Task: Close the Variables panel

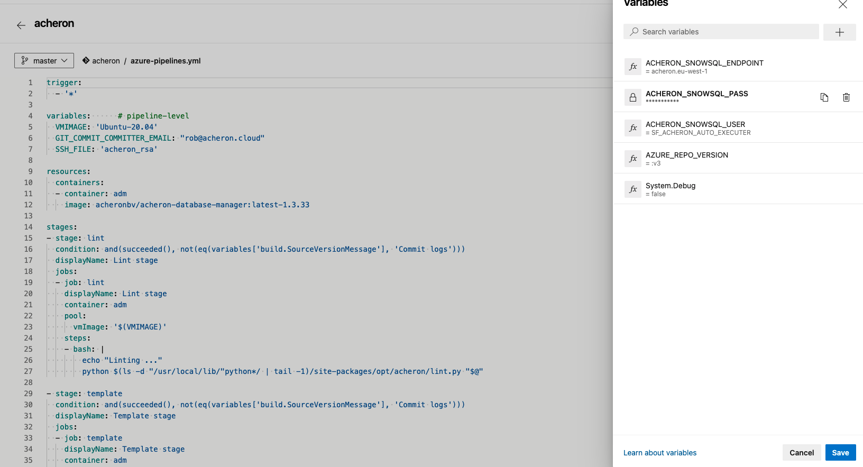Action: pos(843,5)
